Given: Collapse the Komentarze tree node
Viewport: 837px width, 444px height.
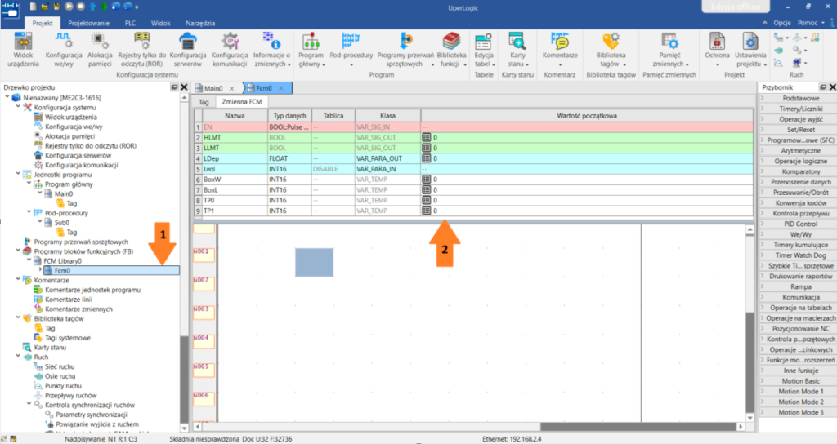Looking at the screenshot, I should pos(18,280).
